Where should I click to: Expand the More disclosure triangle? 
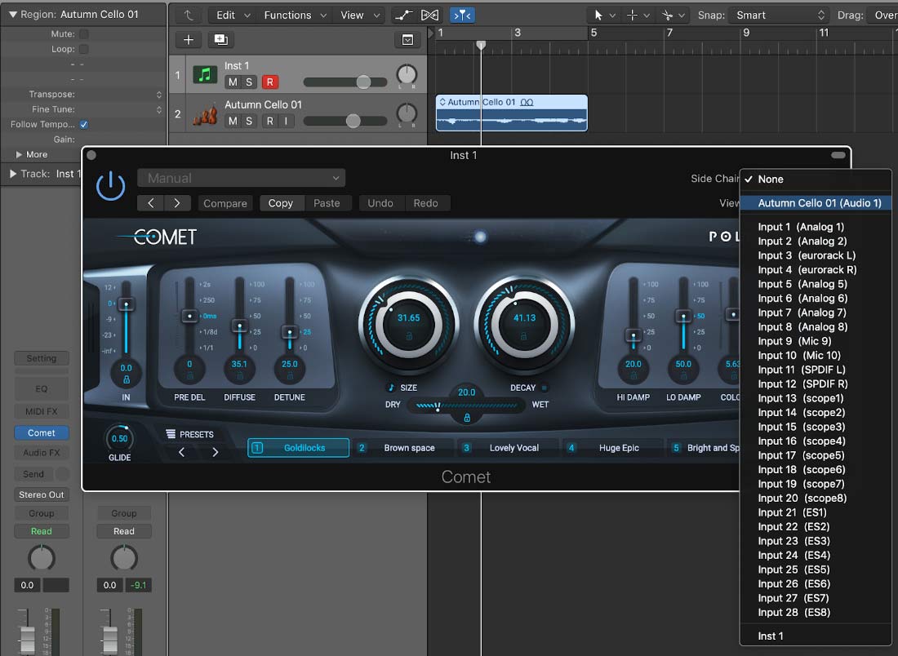19,154
